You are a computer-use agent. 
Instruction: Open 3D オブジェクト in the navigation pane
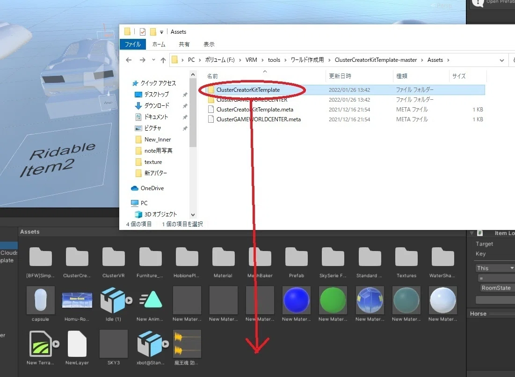tap(160, 214)
